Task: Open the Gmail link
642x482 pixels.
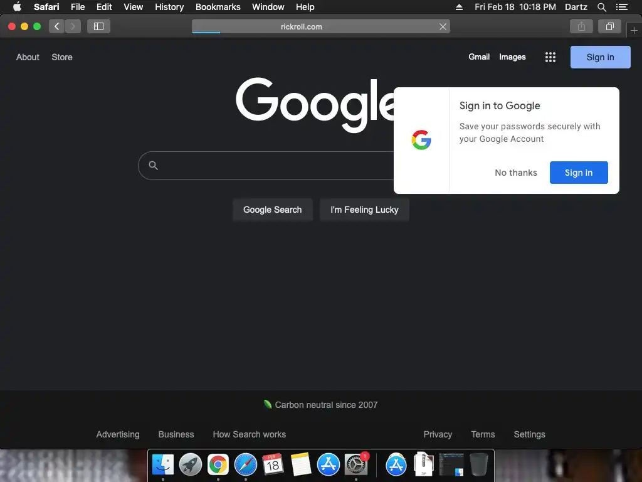Action: 479,57
